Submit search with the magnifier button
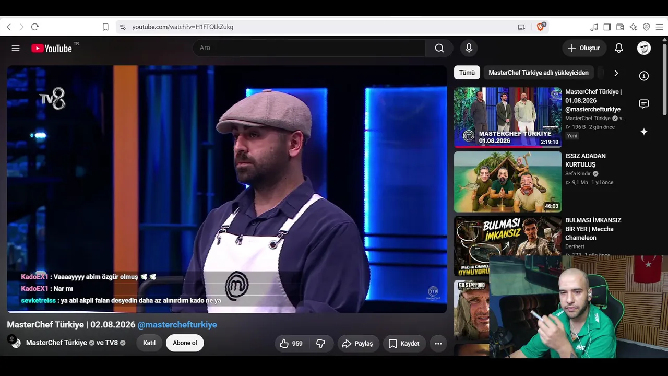The height and width of the screenshot is (376, 668). click(x=439, y=48)
